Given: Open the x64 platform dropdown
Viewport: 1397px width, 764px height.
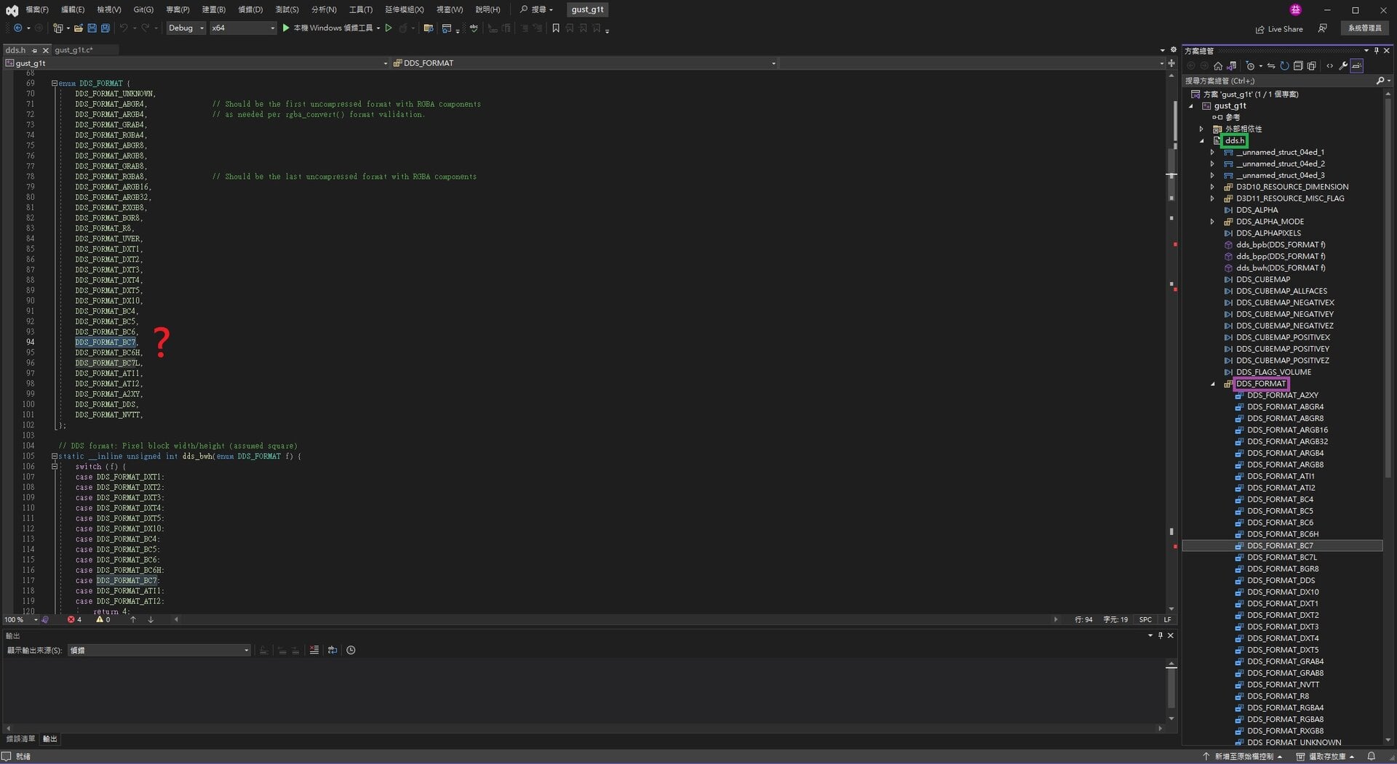Looking at the screenshot, I should pyautogui.click(x=243, y=28).
